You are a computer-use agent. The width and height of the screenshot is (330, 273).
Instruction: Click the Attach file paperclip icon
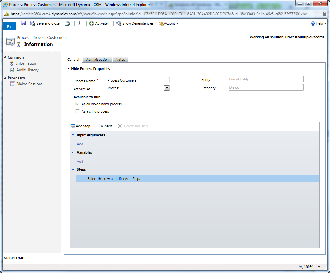tap(79, 23)
